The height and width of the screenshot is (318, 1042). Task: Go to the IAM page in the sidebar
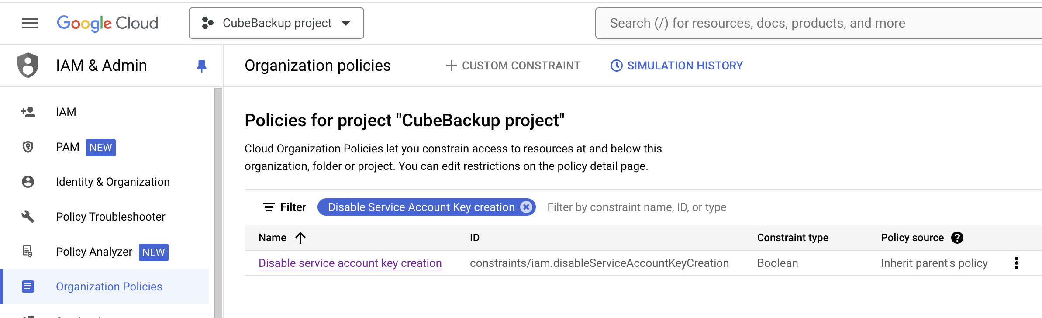(x=66, y=112)
